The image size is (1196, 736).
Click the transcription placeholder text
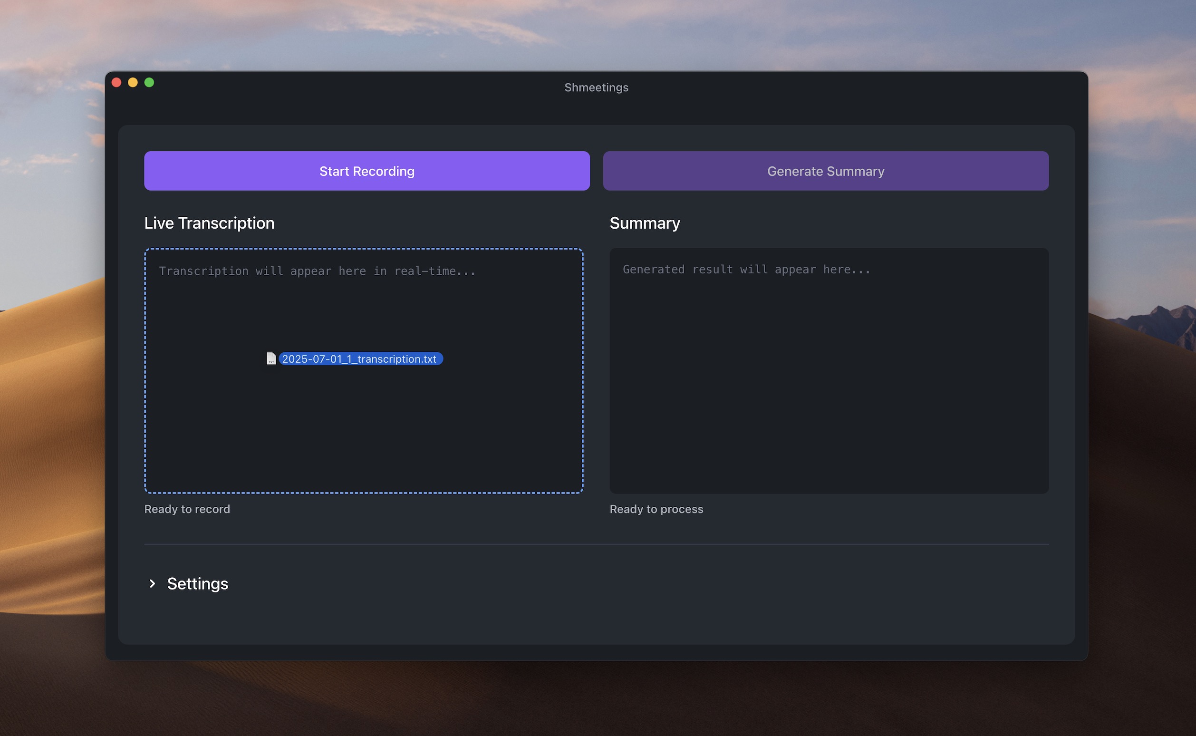click(x=317, y=271)
